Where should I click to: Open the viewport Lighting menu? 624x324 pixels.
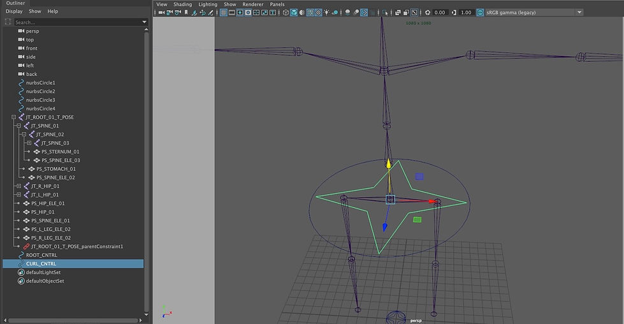click(208, 4)
